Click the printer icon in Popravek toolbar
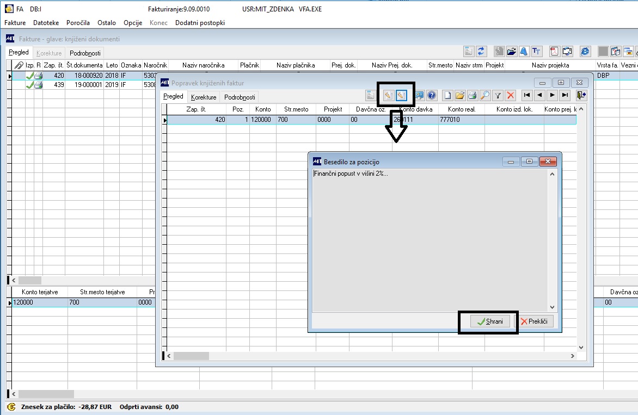The image size is (638, 415). (472, 96)
